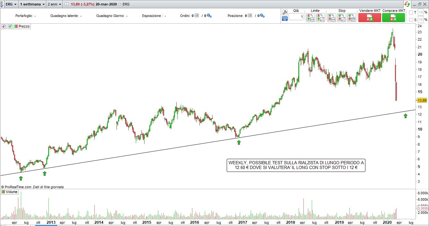Screen dimensions: 429x226
Task: Click the first Limite order icon
Action: (310, 18)
